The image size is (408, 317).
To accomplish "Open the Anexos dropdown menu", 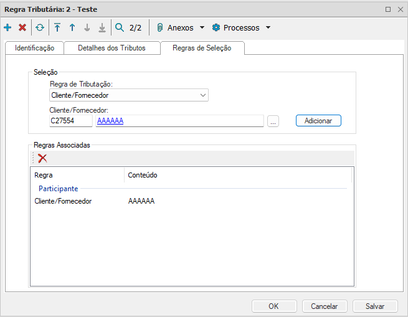I will pos(181,27).
